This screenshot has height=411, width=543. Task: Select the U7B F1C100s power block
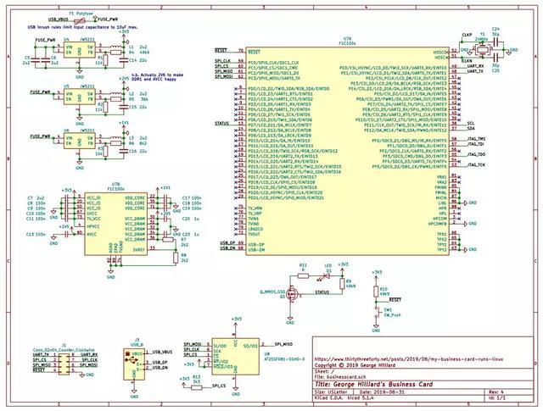coord(116,224)
